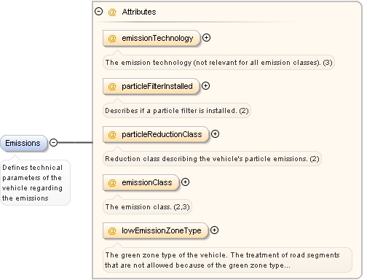
Task: Click the green zone type description
Action: coord(227,260)
